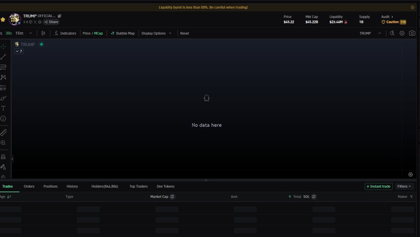Switch to the Positions tab
420x237 pixels.
click(x=50, y=186)
